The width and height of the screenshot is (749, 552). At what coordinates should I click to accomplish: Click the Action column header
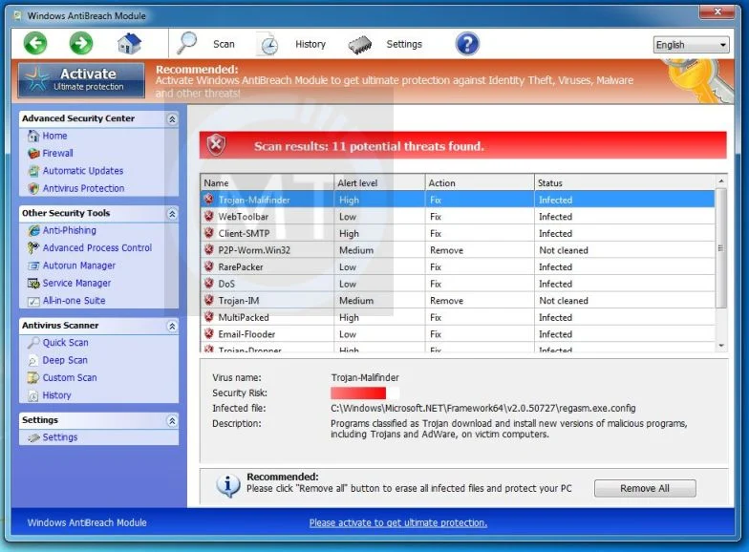pos(480,183)
